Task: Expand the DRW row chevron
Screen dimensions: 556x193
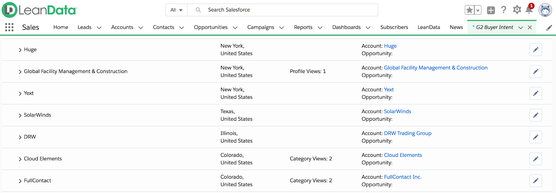Action: click(x=20, y=137)
